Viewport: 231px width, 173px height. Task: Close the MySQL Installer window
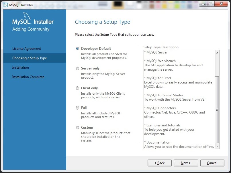[x=221, y=4]
